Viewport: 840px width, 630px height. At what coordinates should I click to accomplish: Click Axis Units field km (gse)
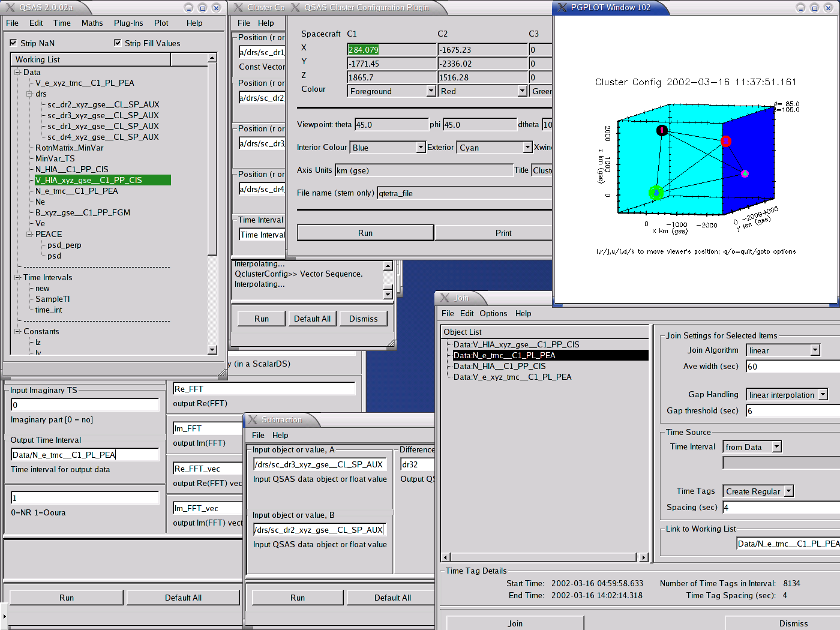(x=424, y=170)
